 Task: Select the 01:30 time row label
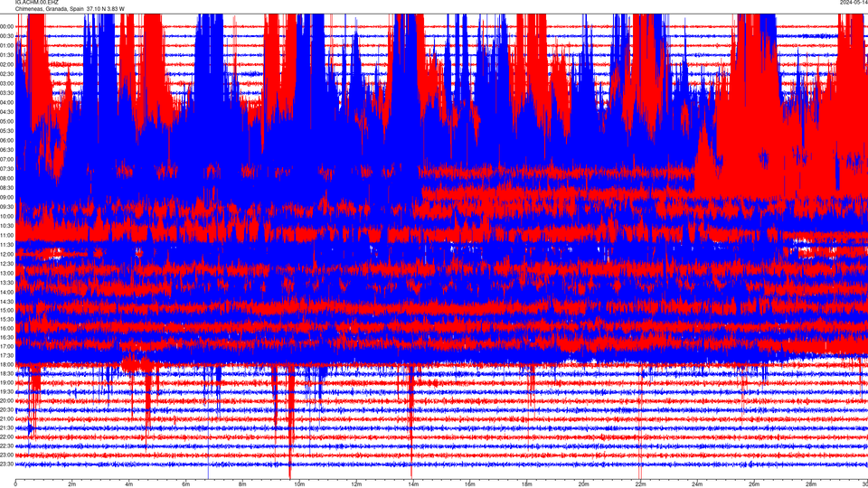point(6,55)
